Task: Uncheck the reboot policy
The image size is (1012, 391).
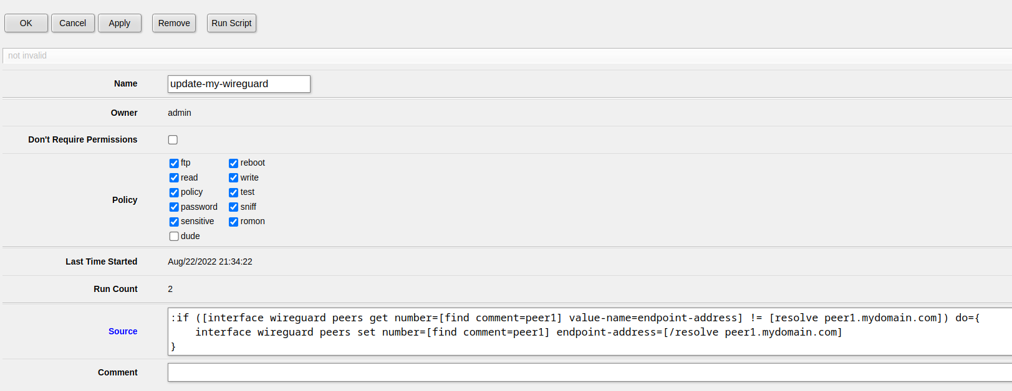Action: [x=233, y=163]
